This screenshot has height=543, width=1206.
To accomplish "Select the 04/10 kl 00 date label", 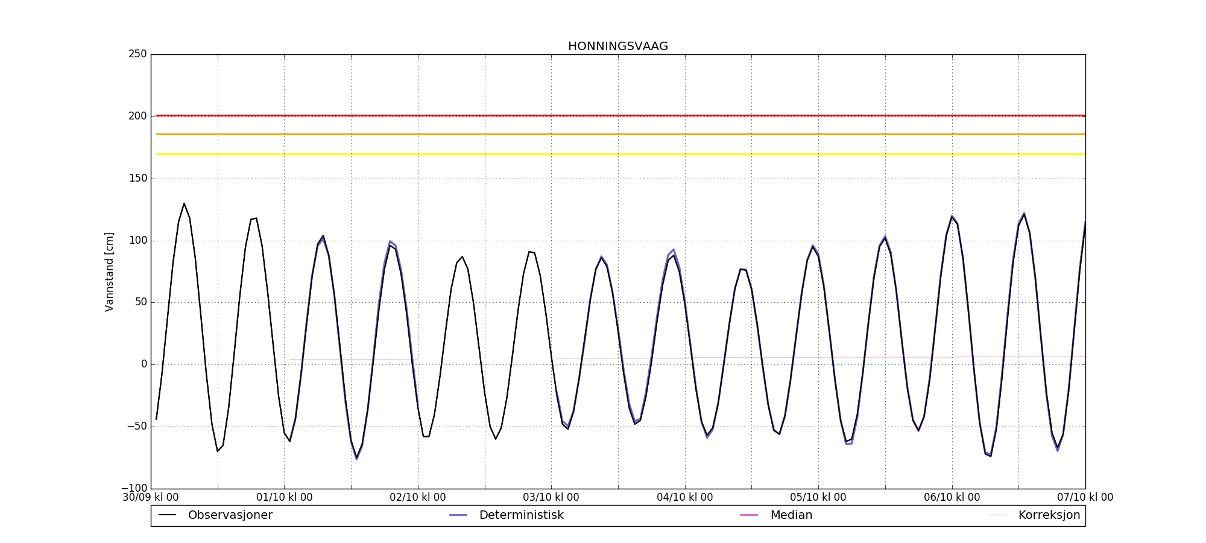I will coord(684,498).
